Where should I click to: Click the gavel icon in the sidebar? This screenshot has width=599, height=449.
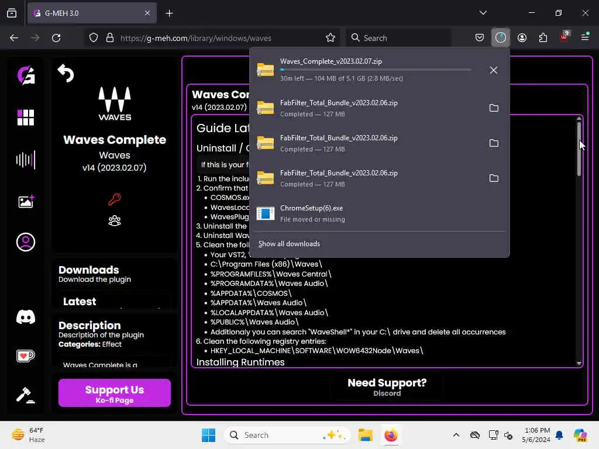tap(26, 395)
